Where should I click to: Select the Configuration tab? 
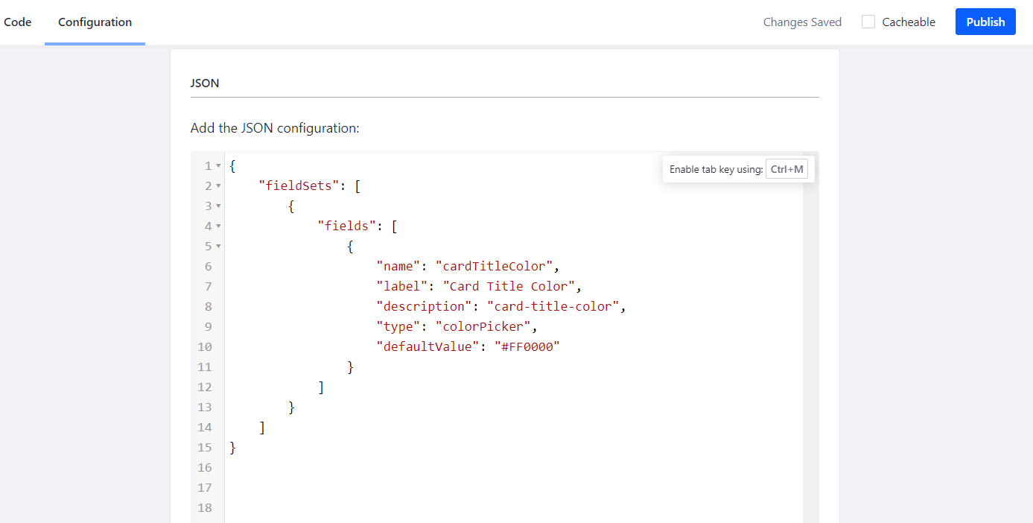tap(95, 22)
